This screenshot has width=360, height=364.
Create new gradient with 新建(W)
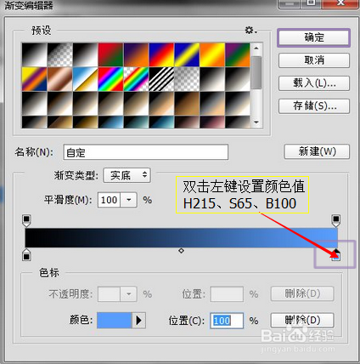pos(317,151)
